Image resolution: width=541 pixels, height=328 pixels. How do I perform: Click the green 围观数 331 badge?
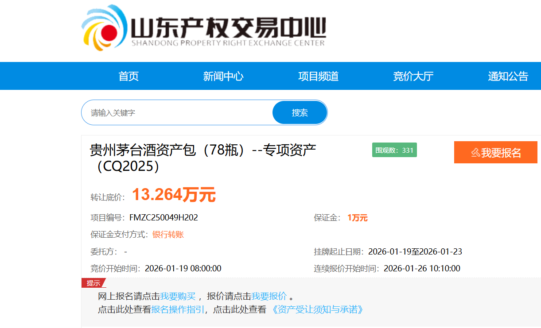point(394,150)
